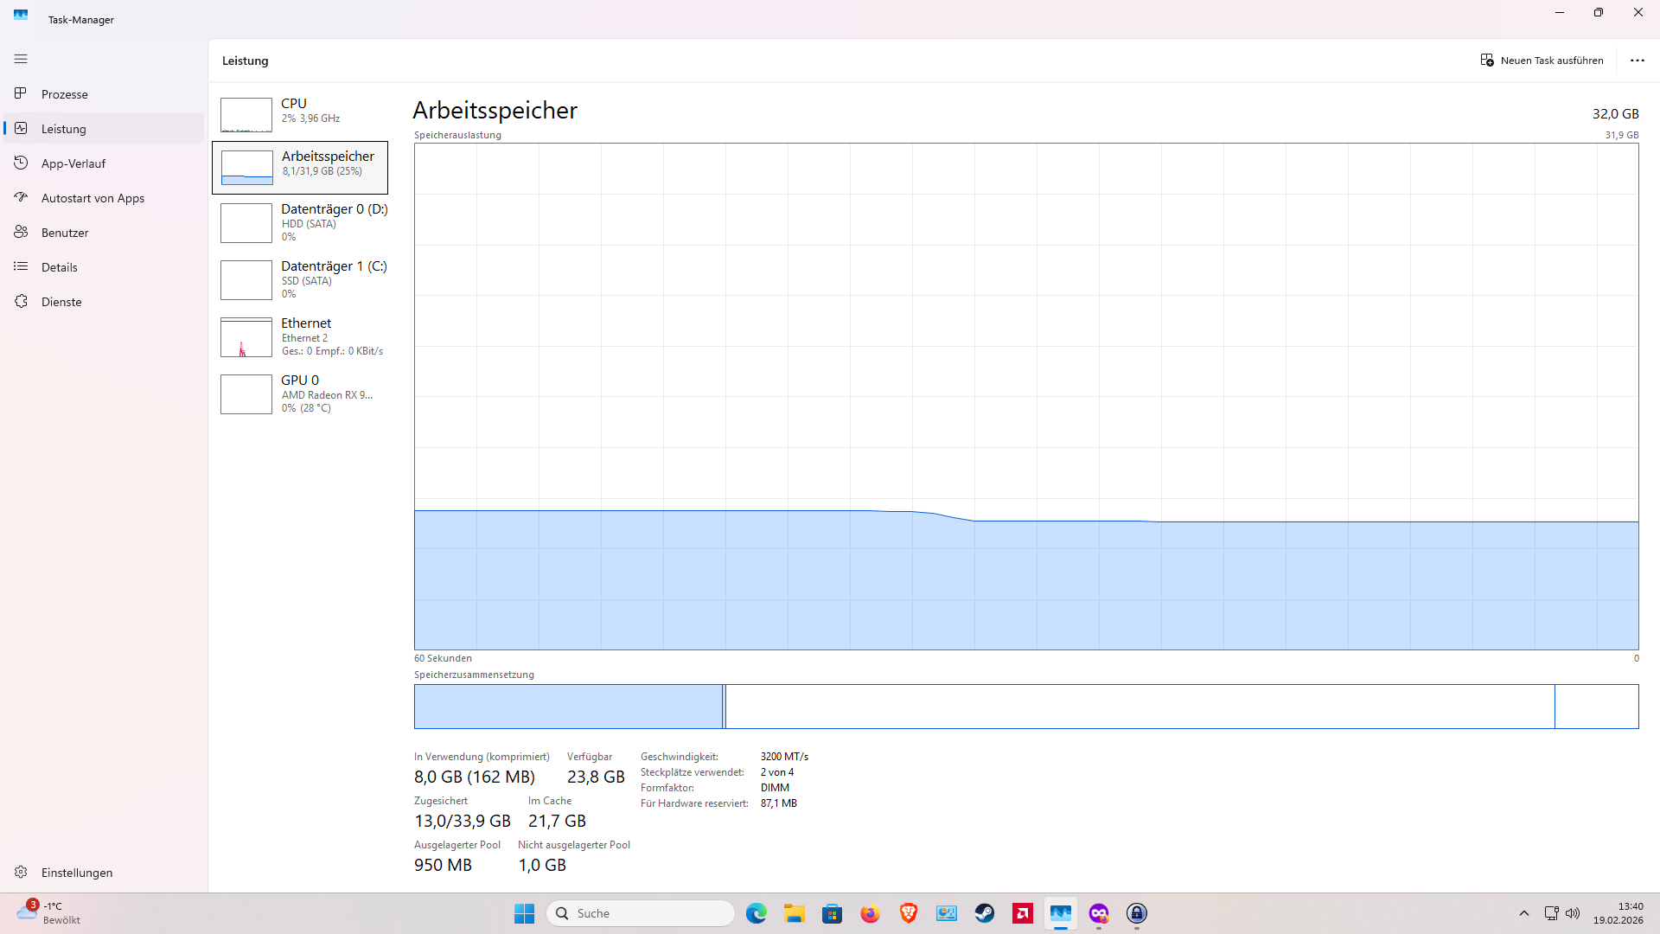
Task: Open the App-Verlauf page
Action: [x=73, y=163]
